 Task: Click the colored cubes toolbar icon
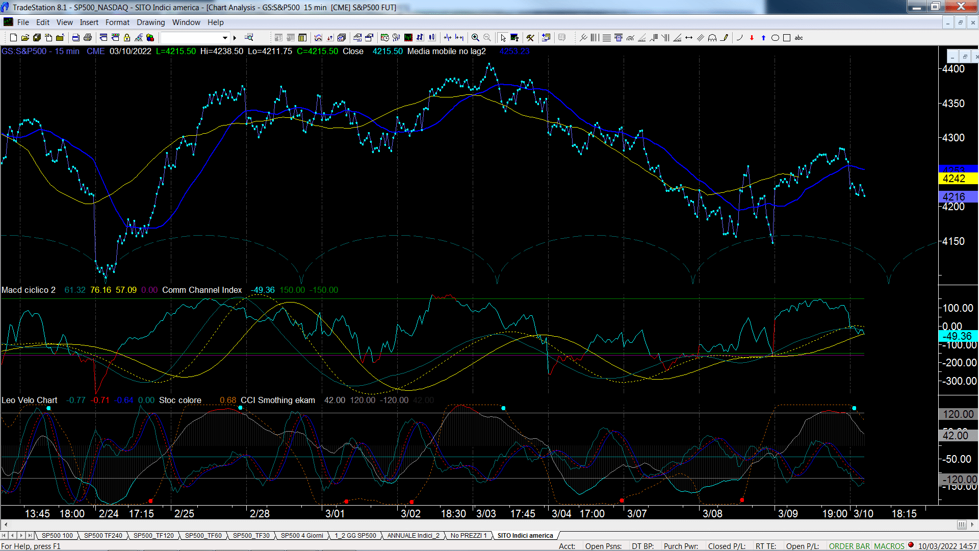[x=150, y=38]
